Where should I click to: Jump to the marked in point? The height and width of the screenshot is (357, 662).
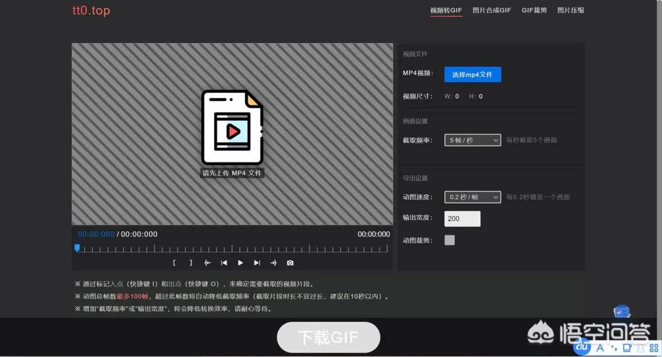tap(207, 263)
